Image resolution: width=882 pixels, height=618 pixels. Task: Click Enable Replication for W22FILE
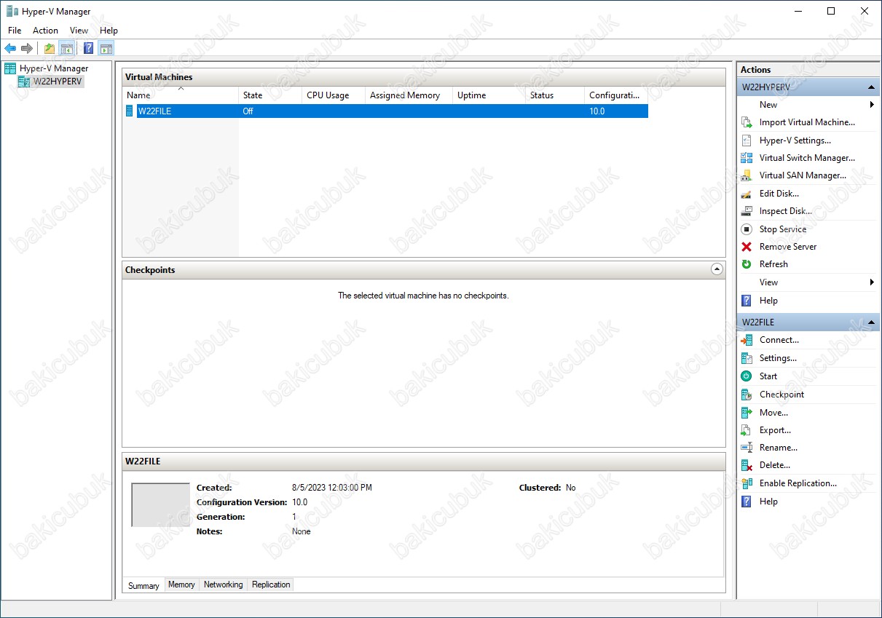pyautogui.click(x=798, y=483)
